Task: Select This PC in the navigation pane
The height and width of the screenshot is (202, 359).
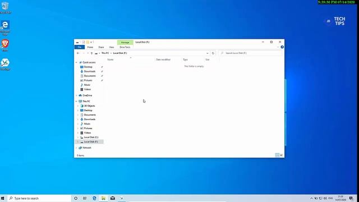Action: tap(86, 102)
